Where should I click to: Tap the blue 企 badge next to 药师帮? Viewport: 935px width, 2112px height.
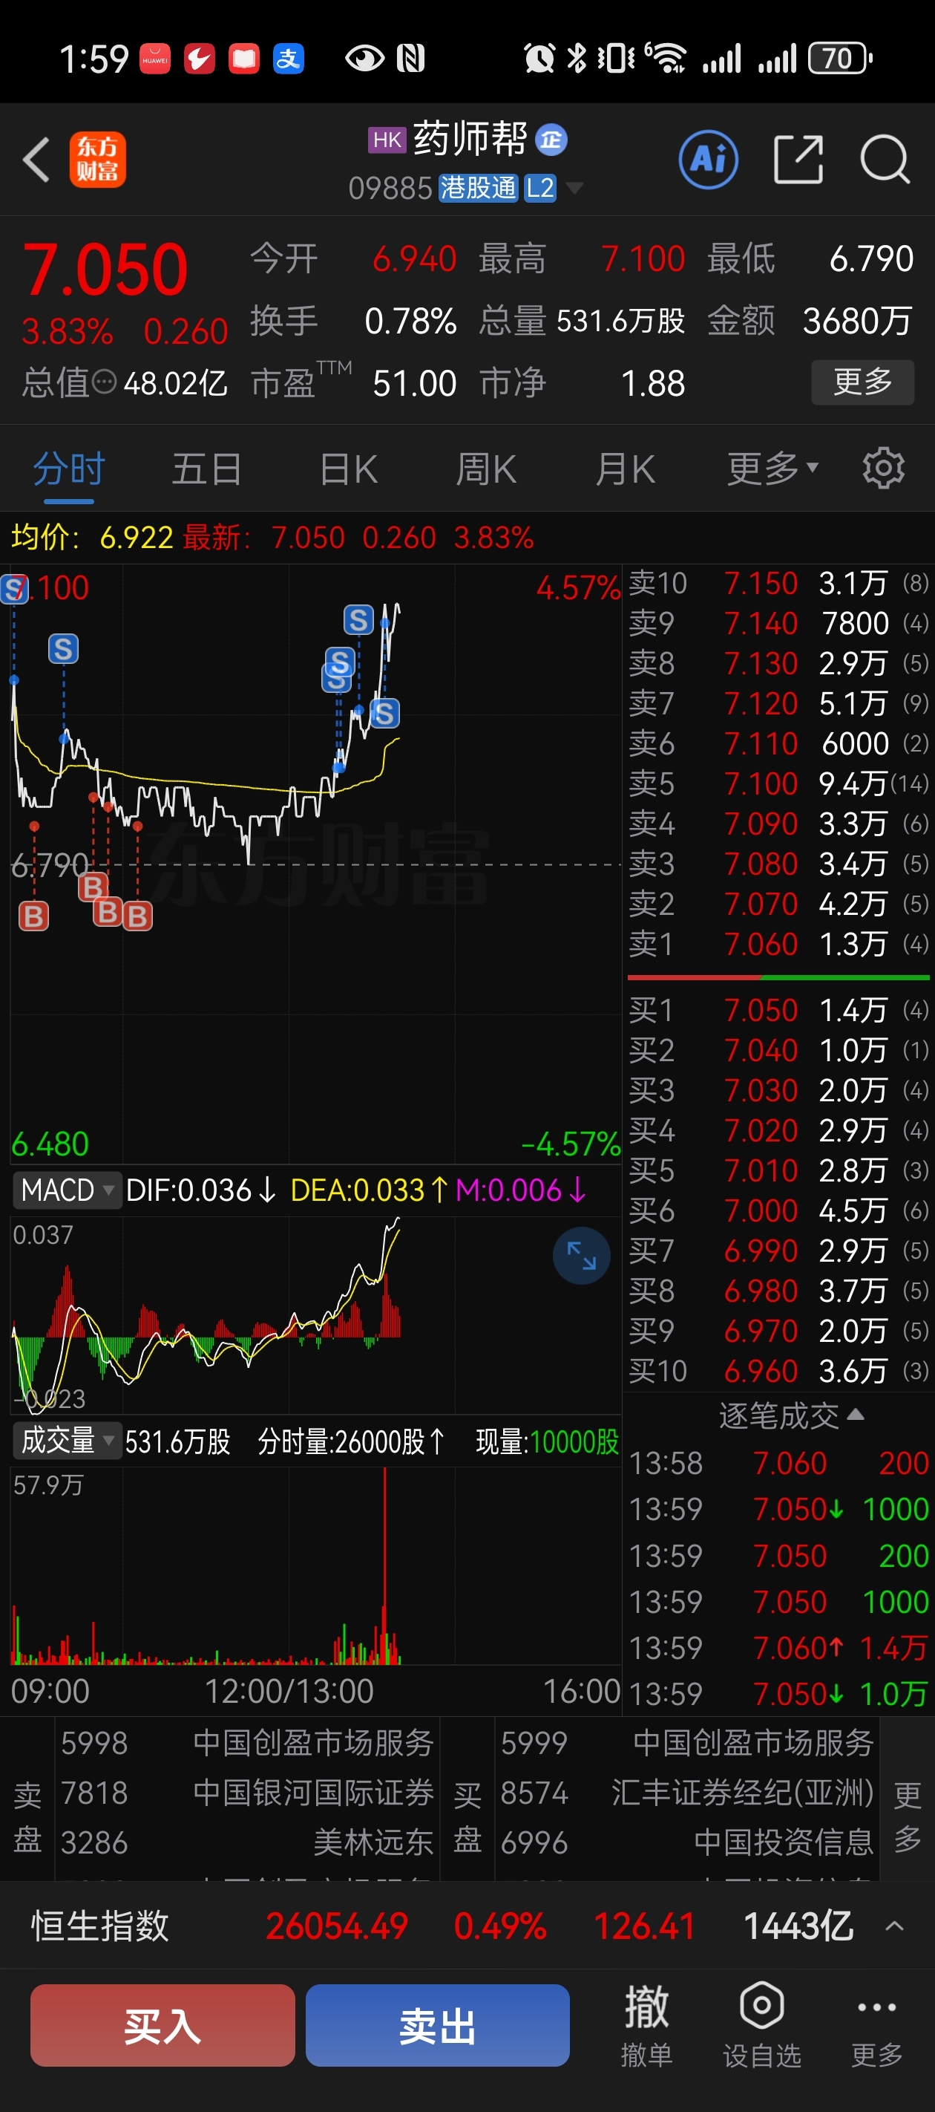coord(551,140)
